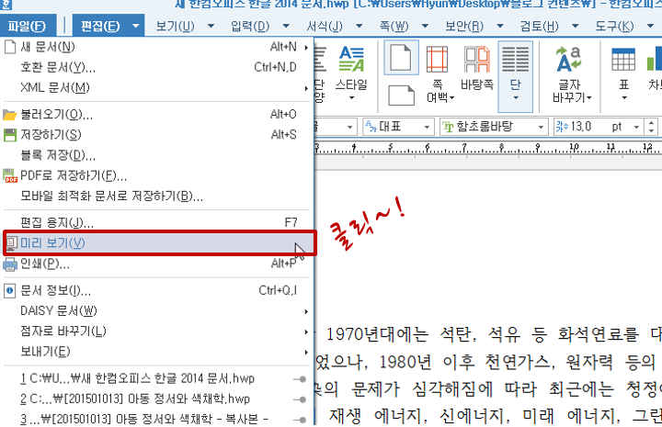The height and width of the screenshot is (427, 662).
Task: Open 점자로 바꾸기(L) submenu
Action: click(156, 331)
